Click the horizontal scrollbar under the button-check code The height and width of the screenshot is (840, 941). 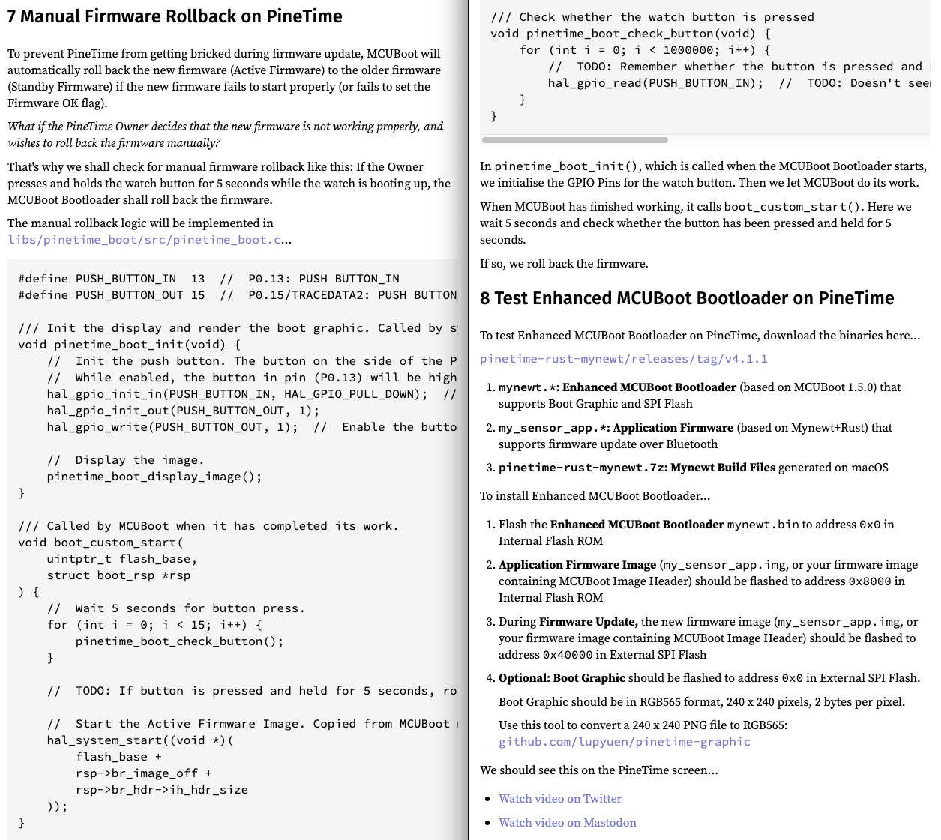(574, 140)
